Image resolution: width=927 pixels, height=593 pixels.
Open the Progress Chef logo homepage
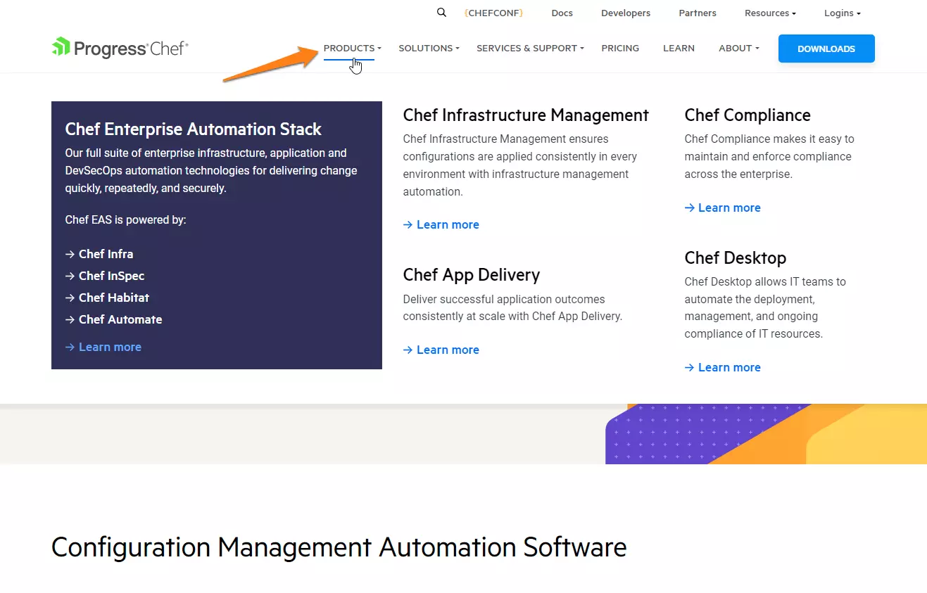[120, 48]
